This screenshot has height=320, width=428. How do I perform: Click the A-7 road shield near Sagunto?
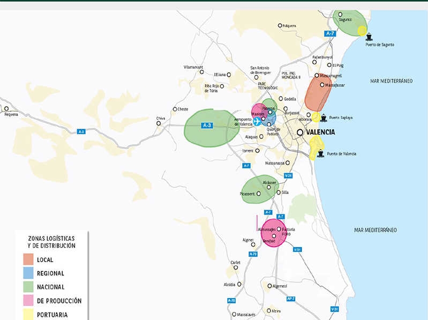pyautogui.click(x=330, y=33)
